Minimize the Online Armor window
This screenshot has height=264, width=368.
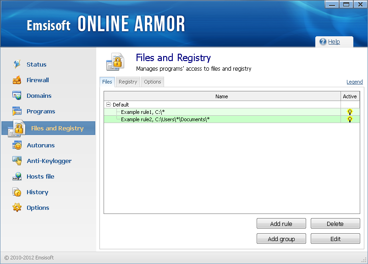332,5
